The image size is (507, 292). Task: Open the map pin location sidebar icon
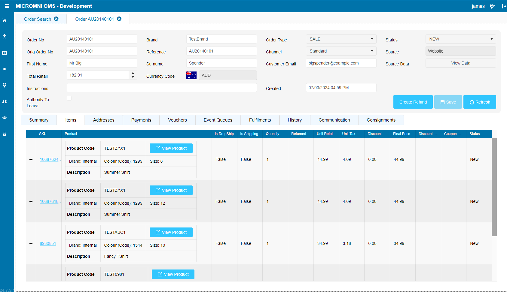point(5,85)
